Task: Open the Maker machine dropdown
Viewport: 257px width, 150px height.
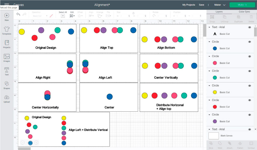Action: click(220, 5)
